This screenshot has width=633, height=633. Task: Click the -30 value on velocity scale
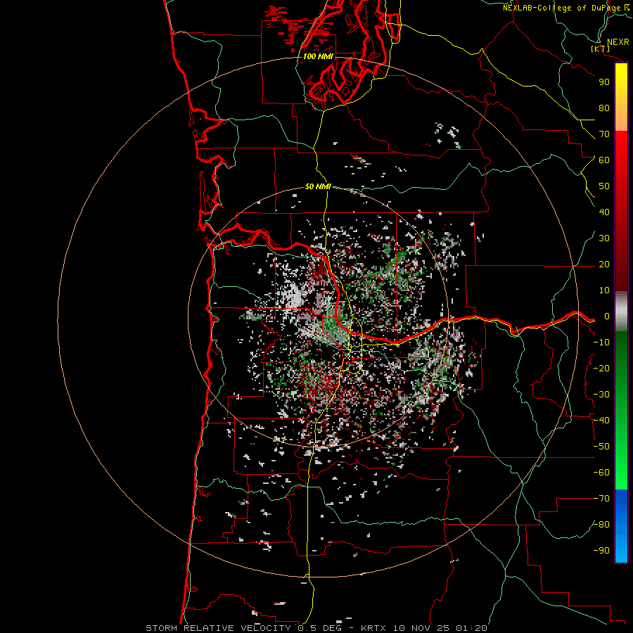coord(601,395)
